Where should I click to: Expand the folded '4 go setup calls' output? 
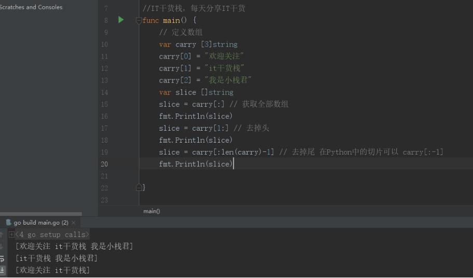coord(11,234)
